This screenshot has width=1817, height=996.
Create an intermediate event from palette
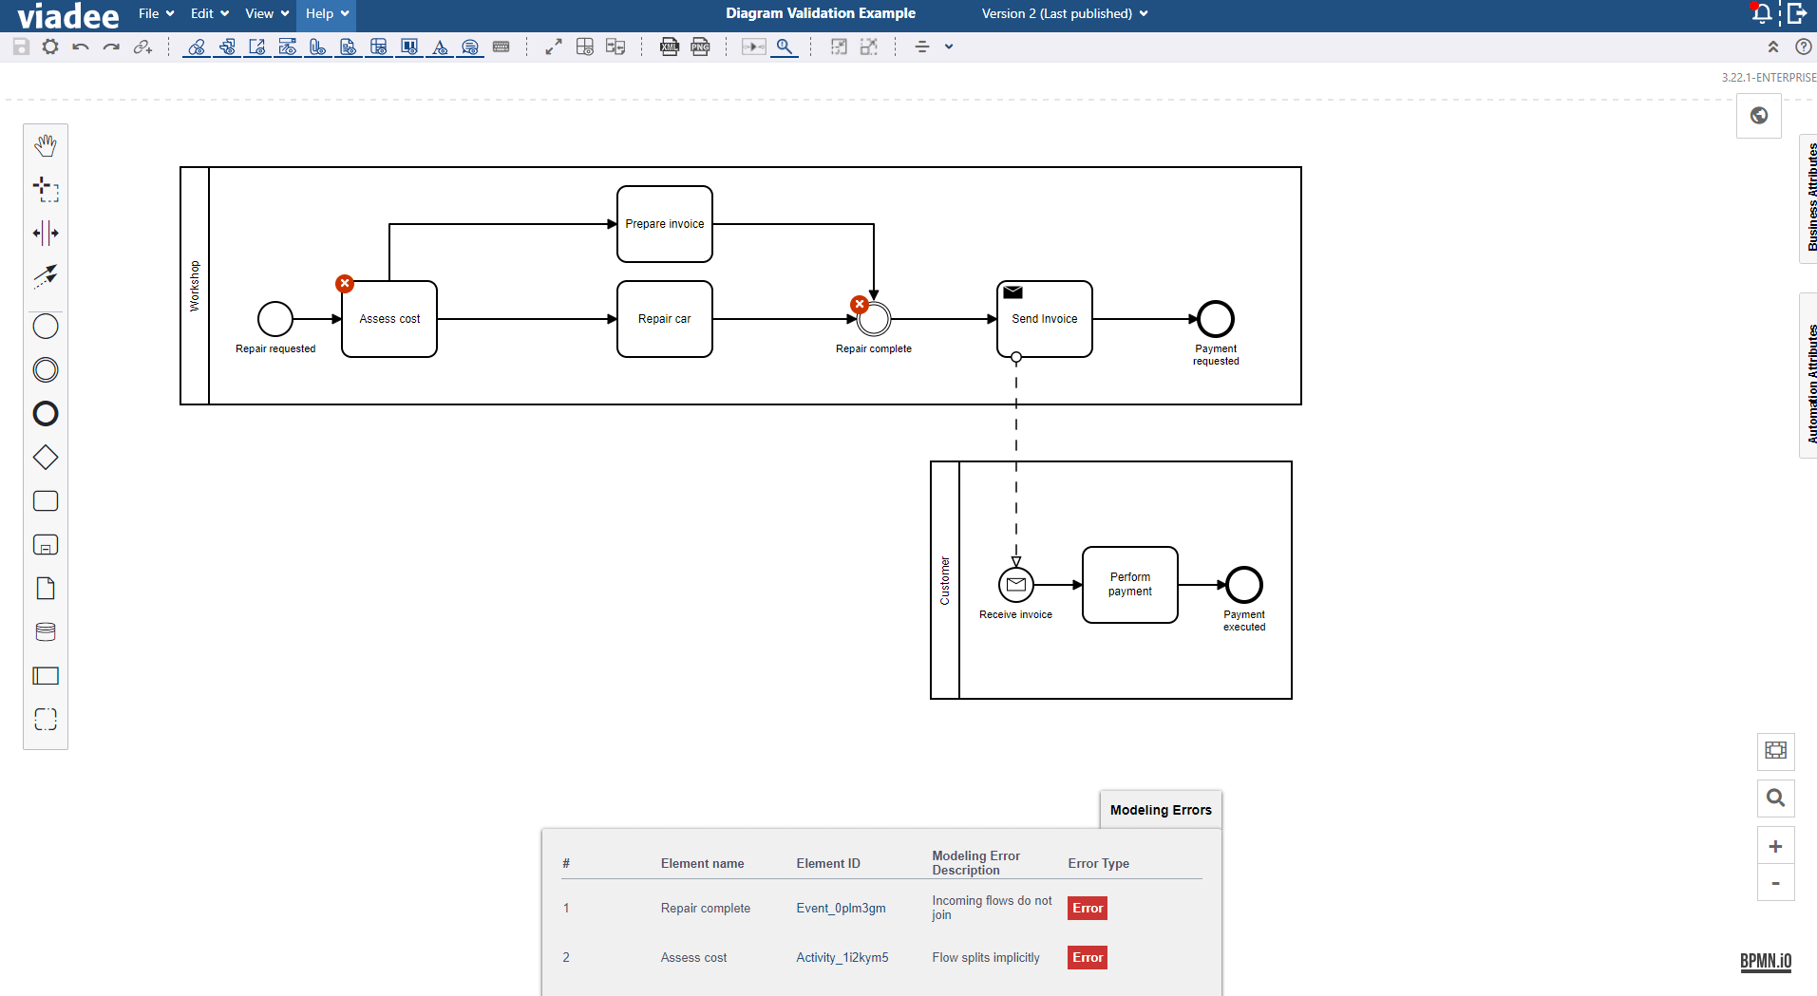pos(46,370)
